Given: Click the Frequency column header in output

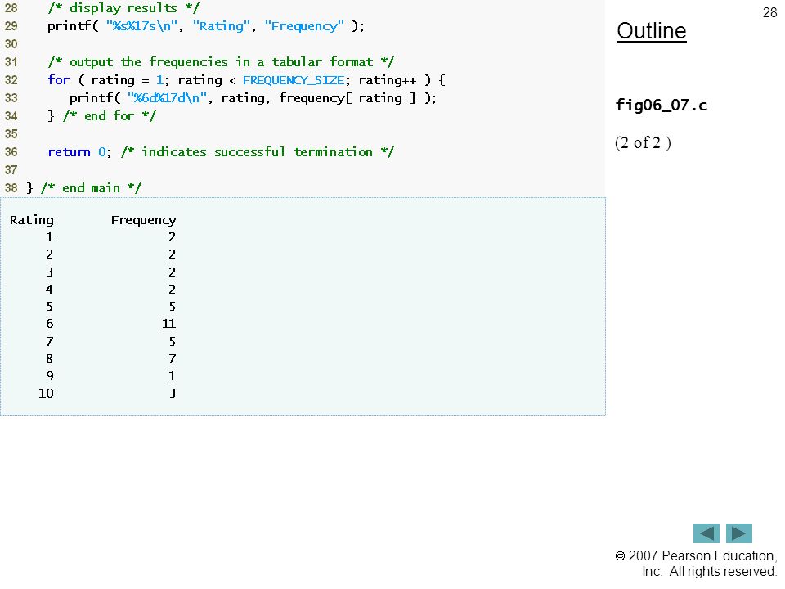Looking at the screenshot, I should pyautogui.click(x=144, y=220).
